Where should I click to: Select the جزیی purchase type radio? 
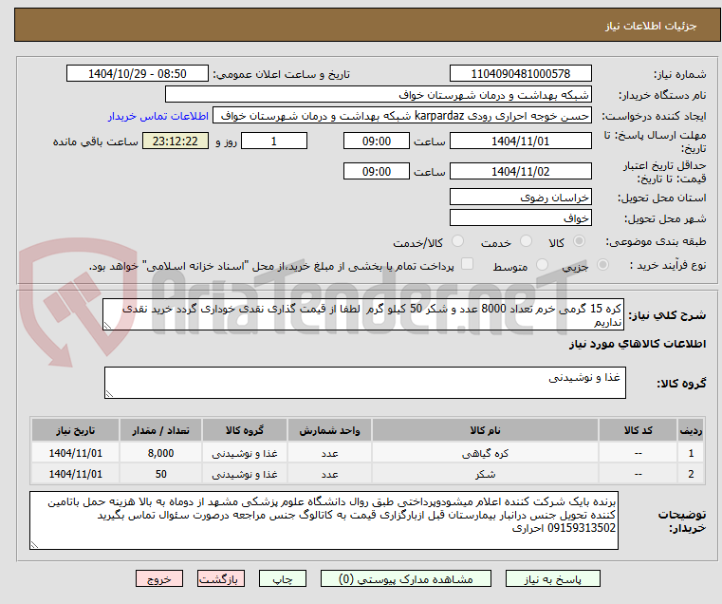pos(602,265)
